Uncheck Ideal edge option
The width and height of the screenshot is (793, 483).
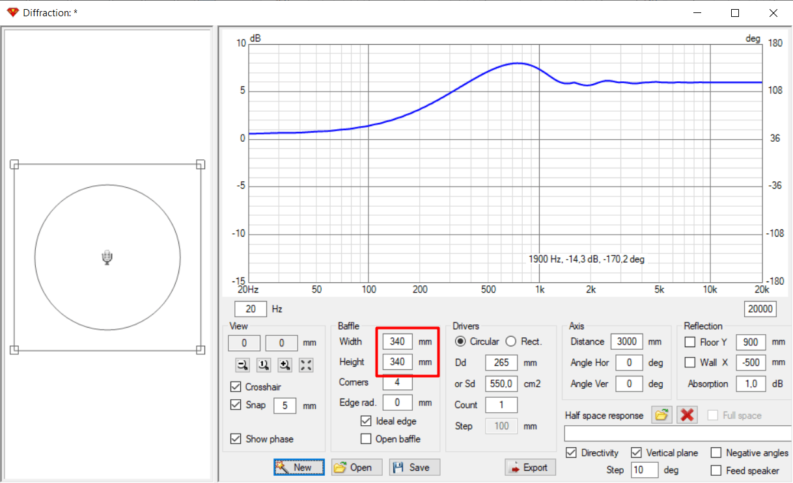[x=366, y=421]
